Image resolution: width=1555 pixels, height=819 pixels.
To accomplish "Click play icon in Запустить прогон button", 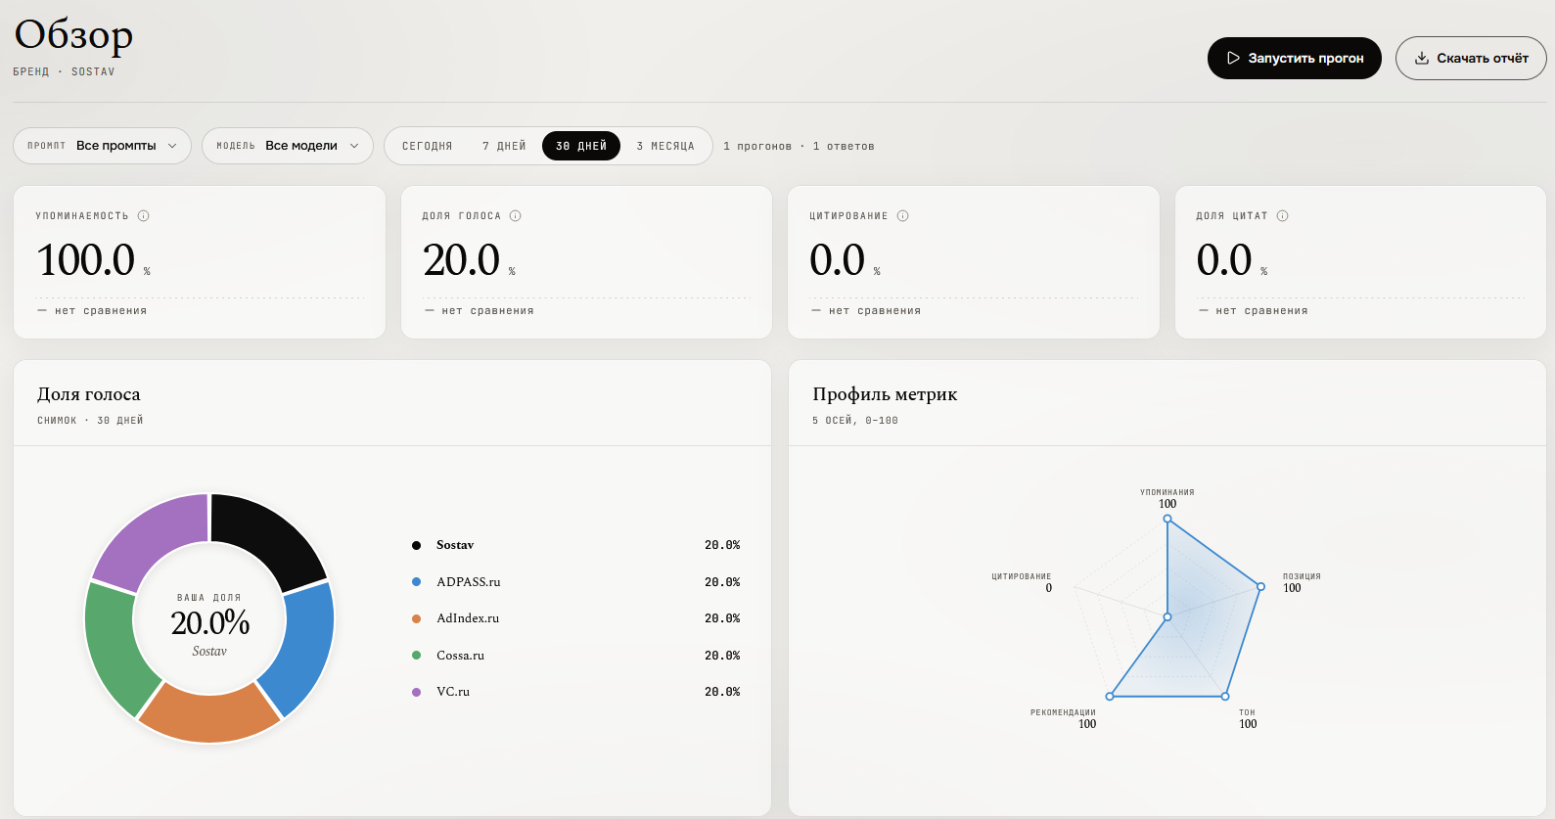I will 1233,59.
